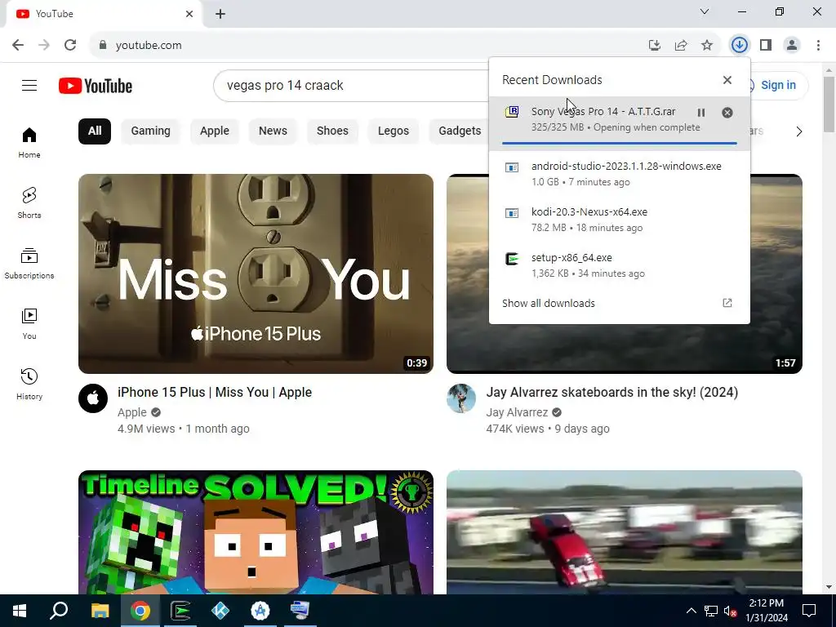836x627 pixels.
Task: Bookmark this page with the star icon
Action: [x=707, y=46]
